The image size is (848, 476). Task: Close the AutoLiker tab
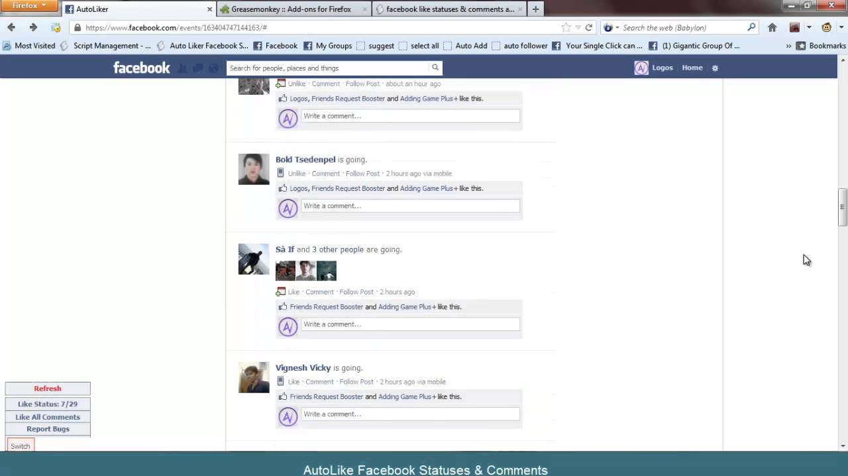click(x=210, y=9)
